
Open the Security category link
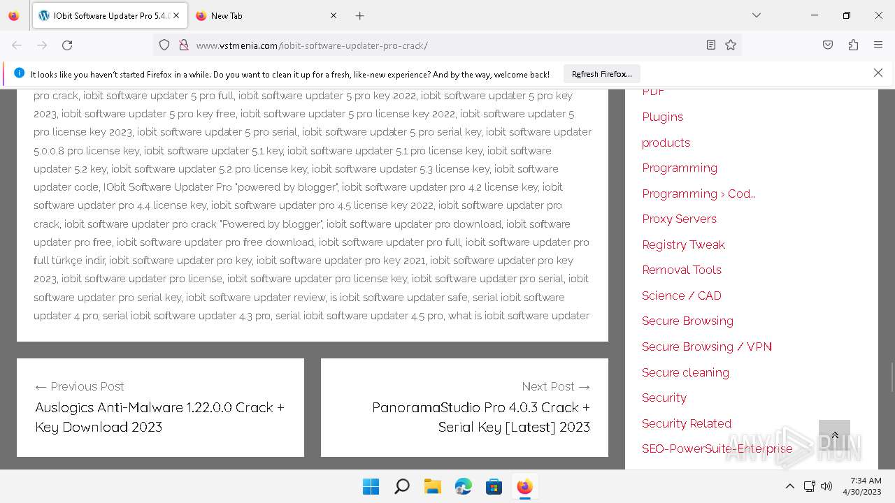664,398
